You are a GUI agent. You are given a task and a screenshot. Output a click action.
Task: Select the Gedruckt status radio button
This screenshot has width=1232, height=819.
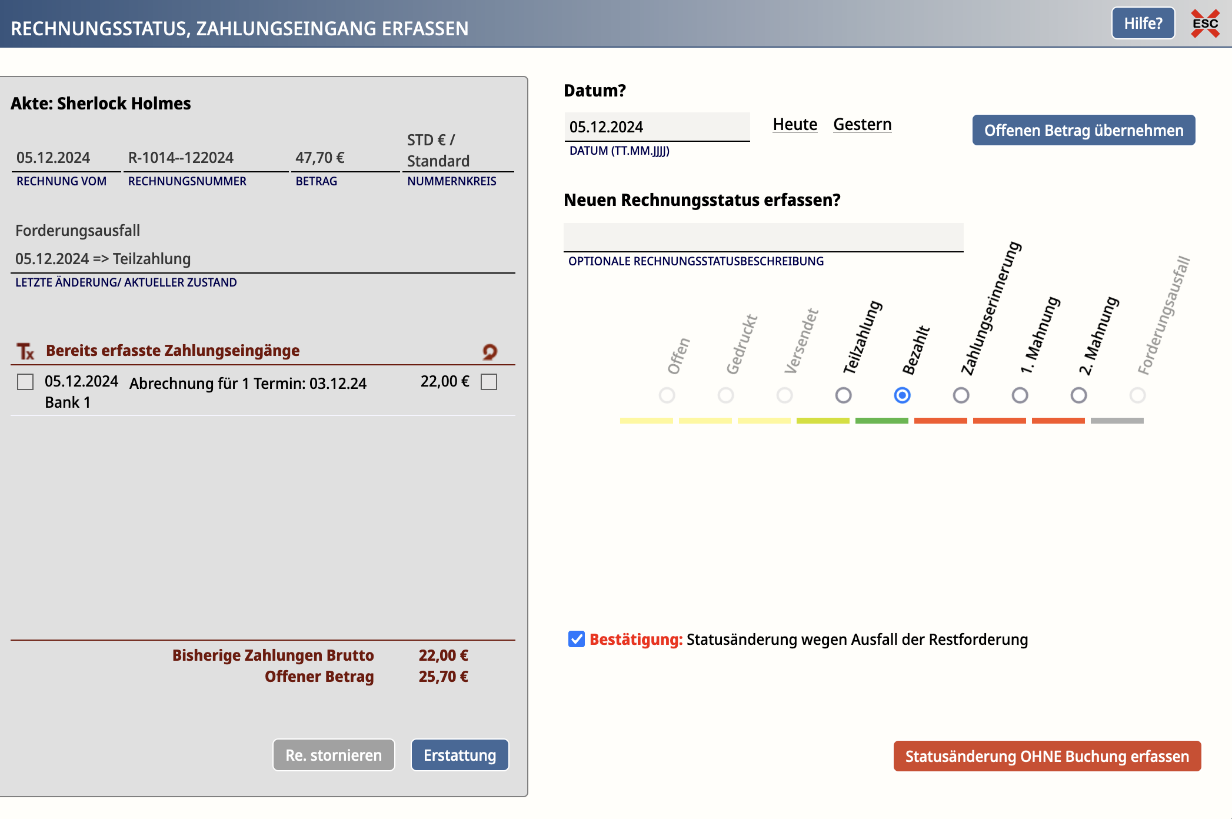point(725,395)
